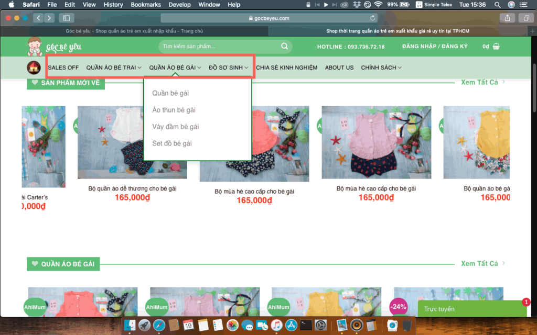The width and height of the screenshot is (537, 335).
Task: Click the home icon in the navigation bar
Action: pos(34,67)
